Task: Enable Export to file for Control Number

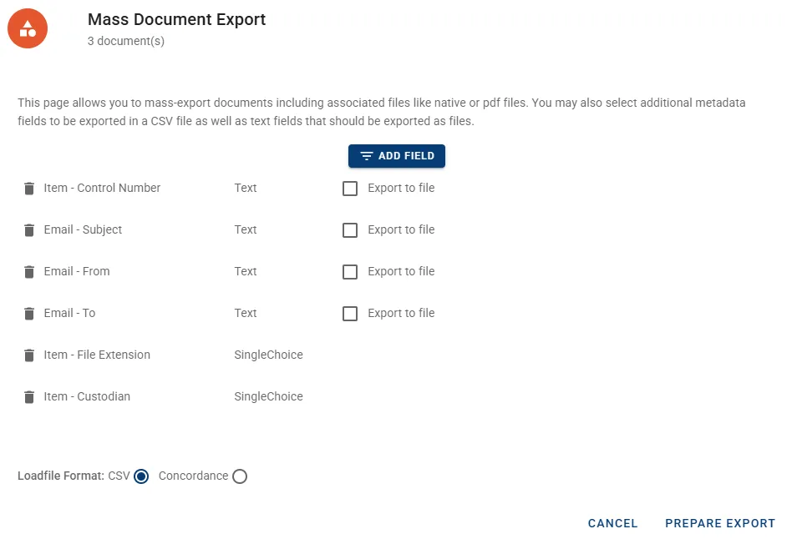Action: tap(350, 189)
